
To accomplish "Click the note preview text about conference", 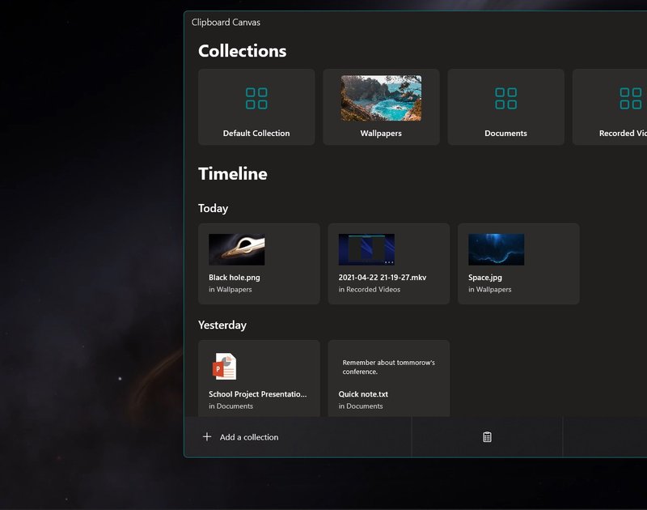I will pyautogui.click(x=388, y=367).
